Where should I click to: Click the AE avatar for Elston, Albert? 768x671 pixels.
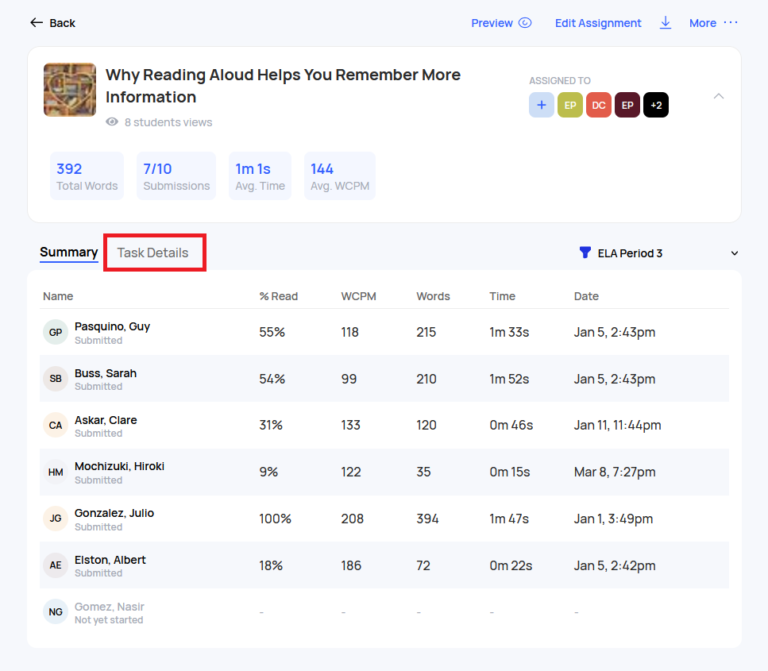coord(56,565)
